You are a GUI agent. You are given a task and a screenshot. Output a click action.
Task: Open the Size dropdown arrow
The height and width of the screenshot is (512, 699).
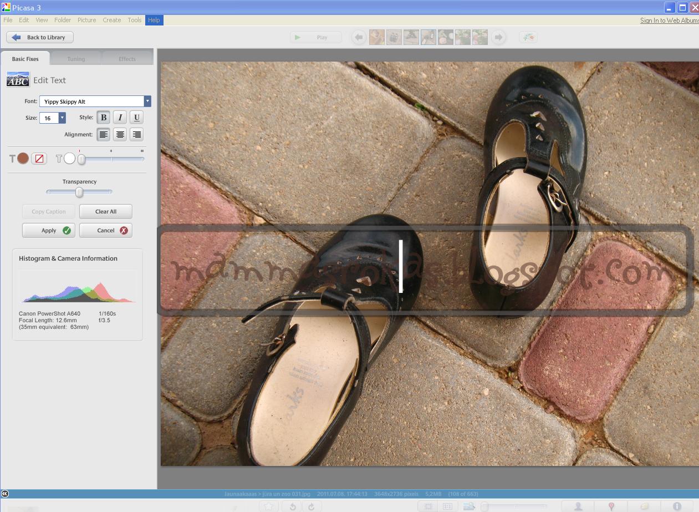(62, 118)
